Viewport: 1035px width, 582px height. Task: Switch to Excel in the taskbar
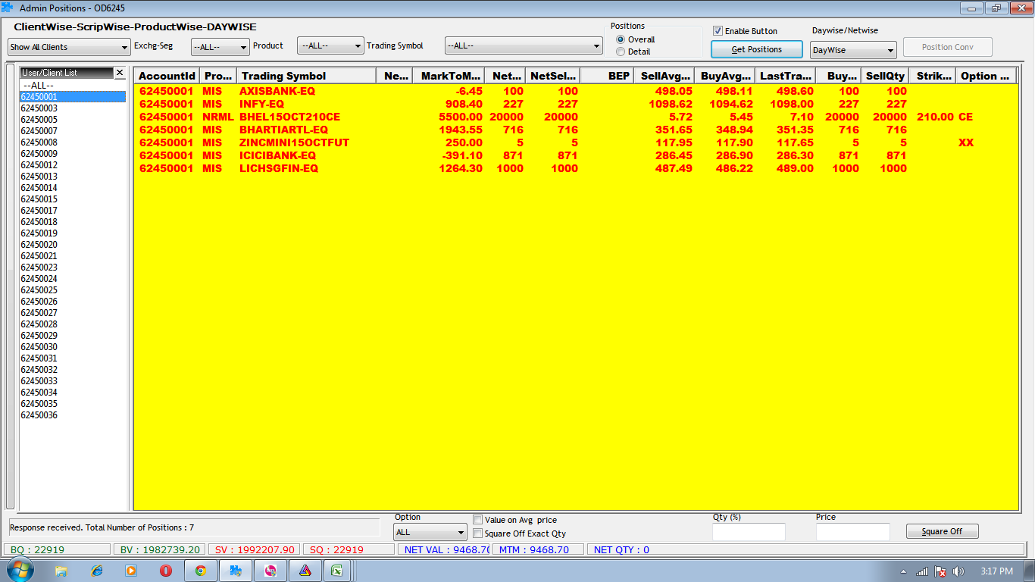pyautogui.click(x=337, y=571)
